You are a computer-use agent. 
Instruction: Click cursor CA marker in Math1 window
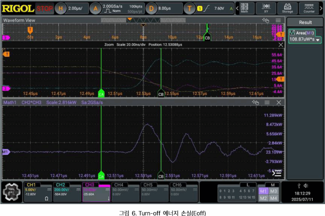point(101,176)
